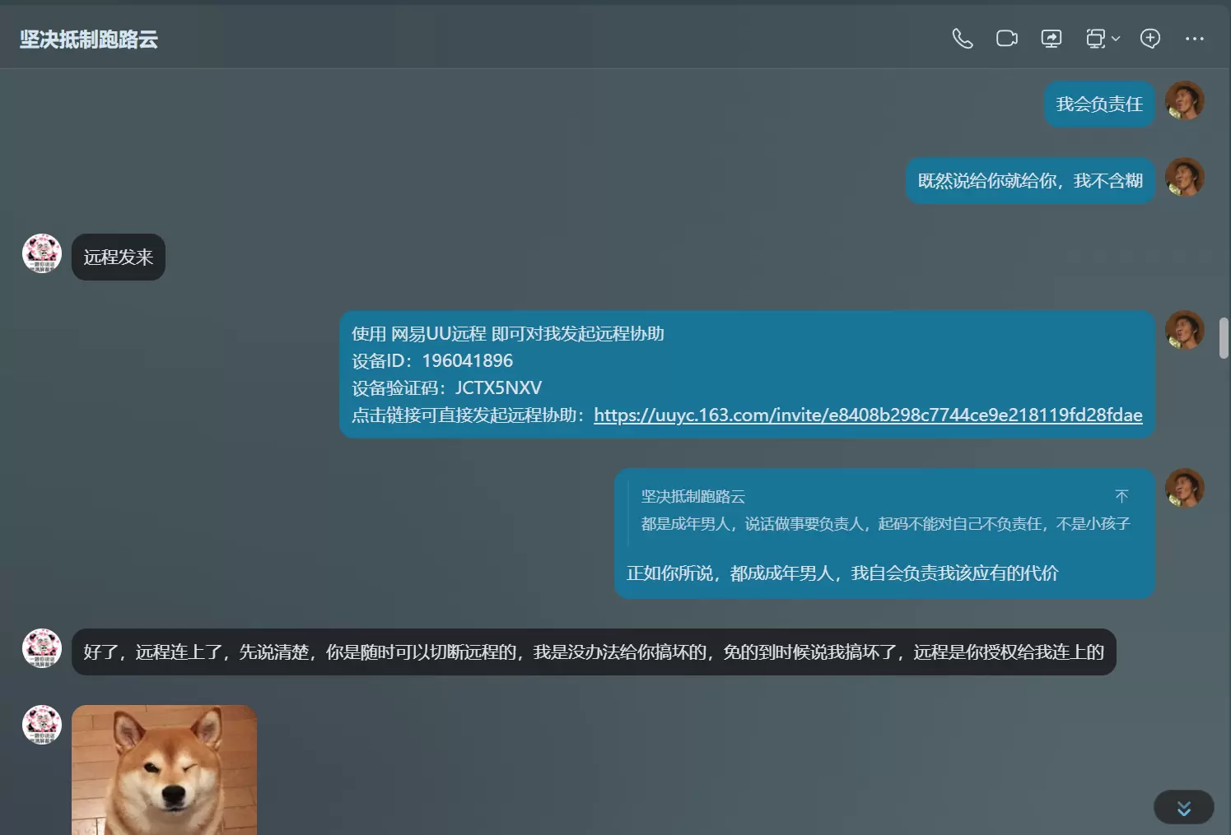Image resolution: width=1231 pixels, height=835 pixels.
Task: Open the more options ellipsis menu
Action: pyautogui.click(x=1195, y=39)
